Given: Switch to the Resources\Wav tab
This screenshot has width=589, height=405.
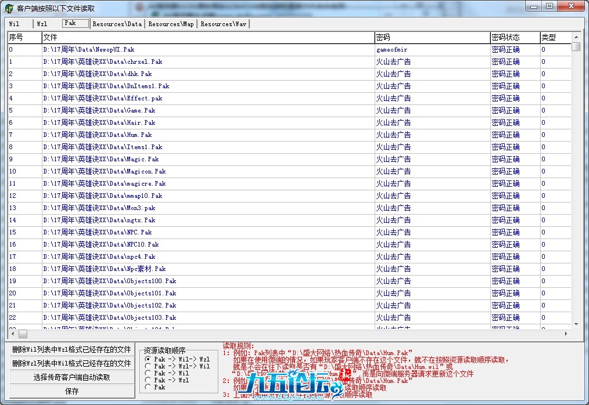Looking at the screenshot, I should click(223, 24).
